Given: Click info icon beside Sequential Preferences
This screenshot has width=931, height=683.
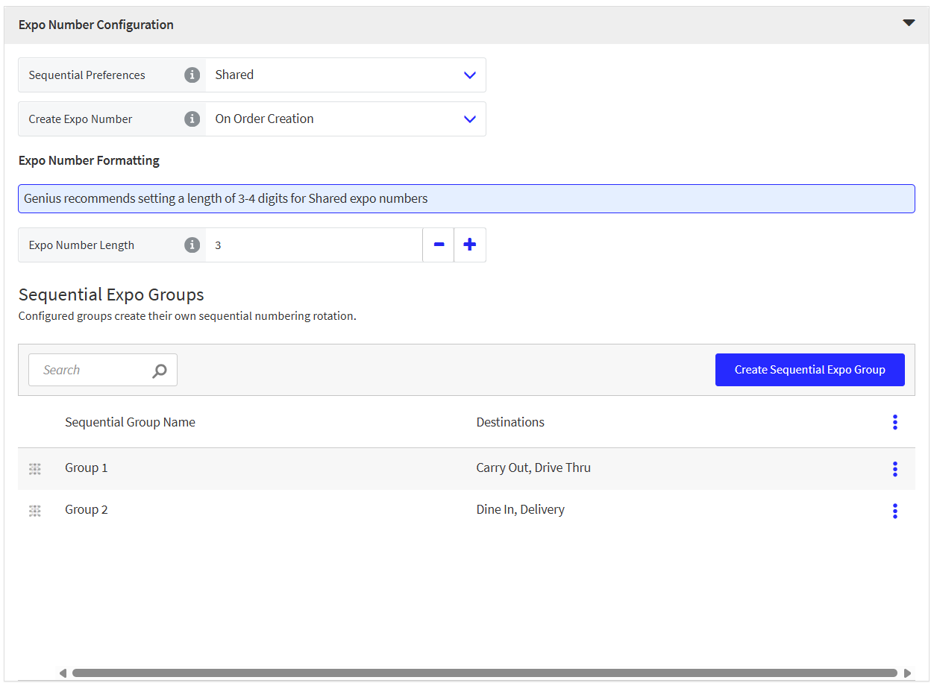Looking at the screenshot, I should tap(192, 75).
